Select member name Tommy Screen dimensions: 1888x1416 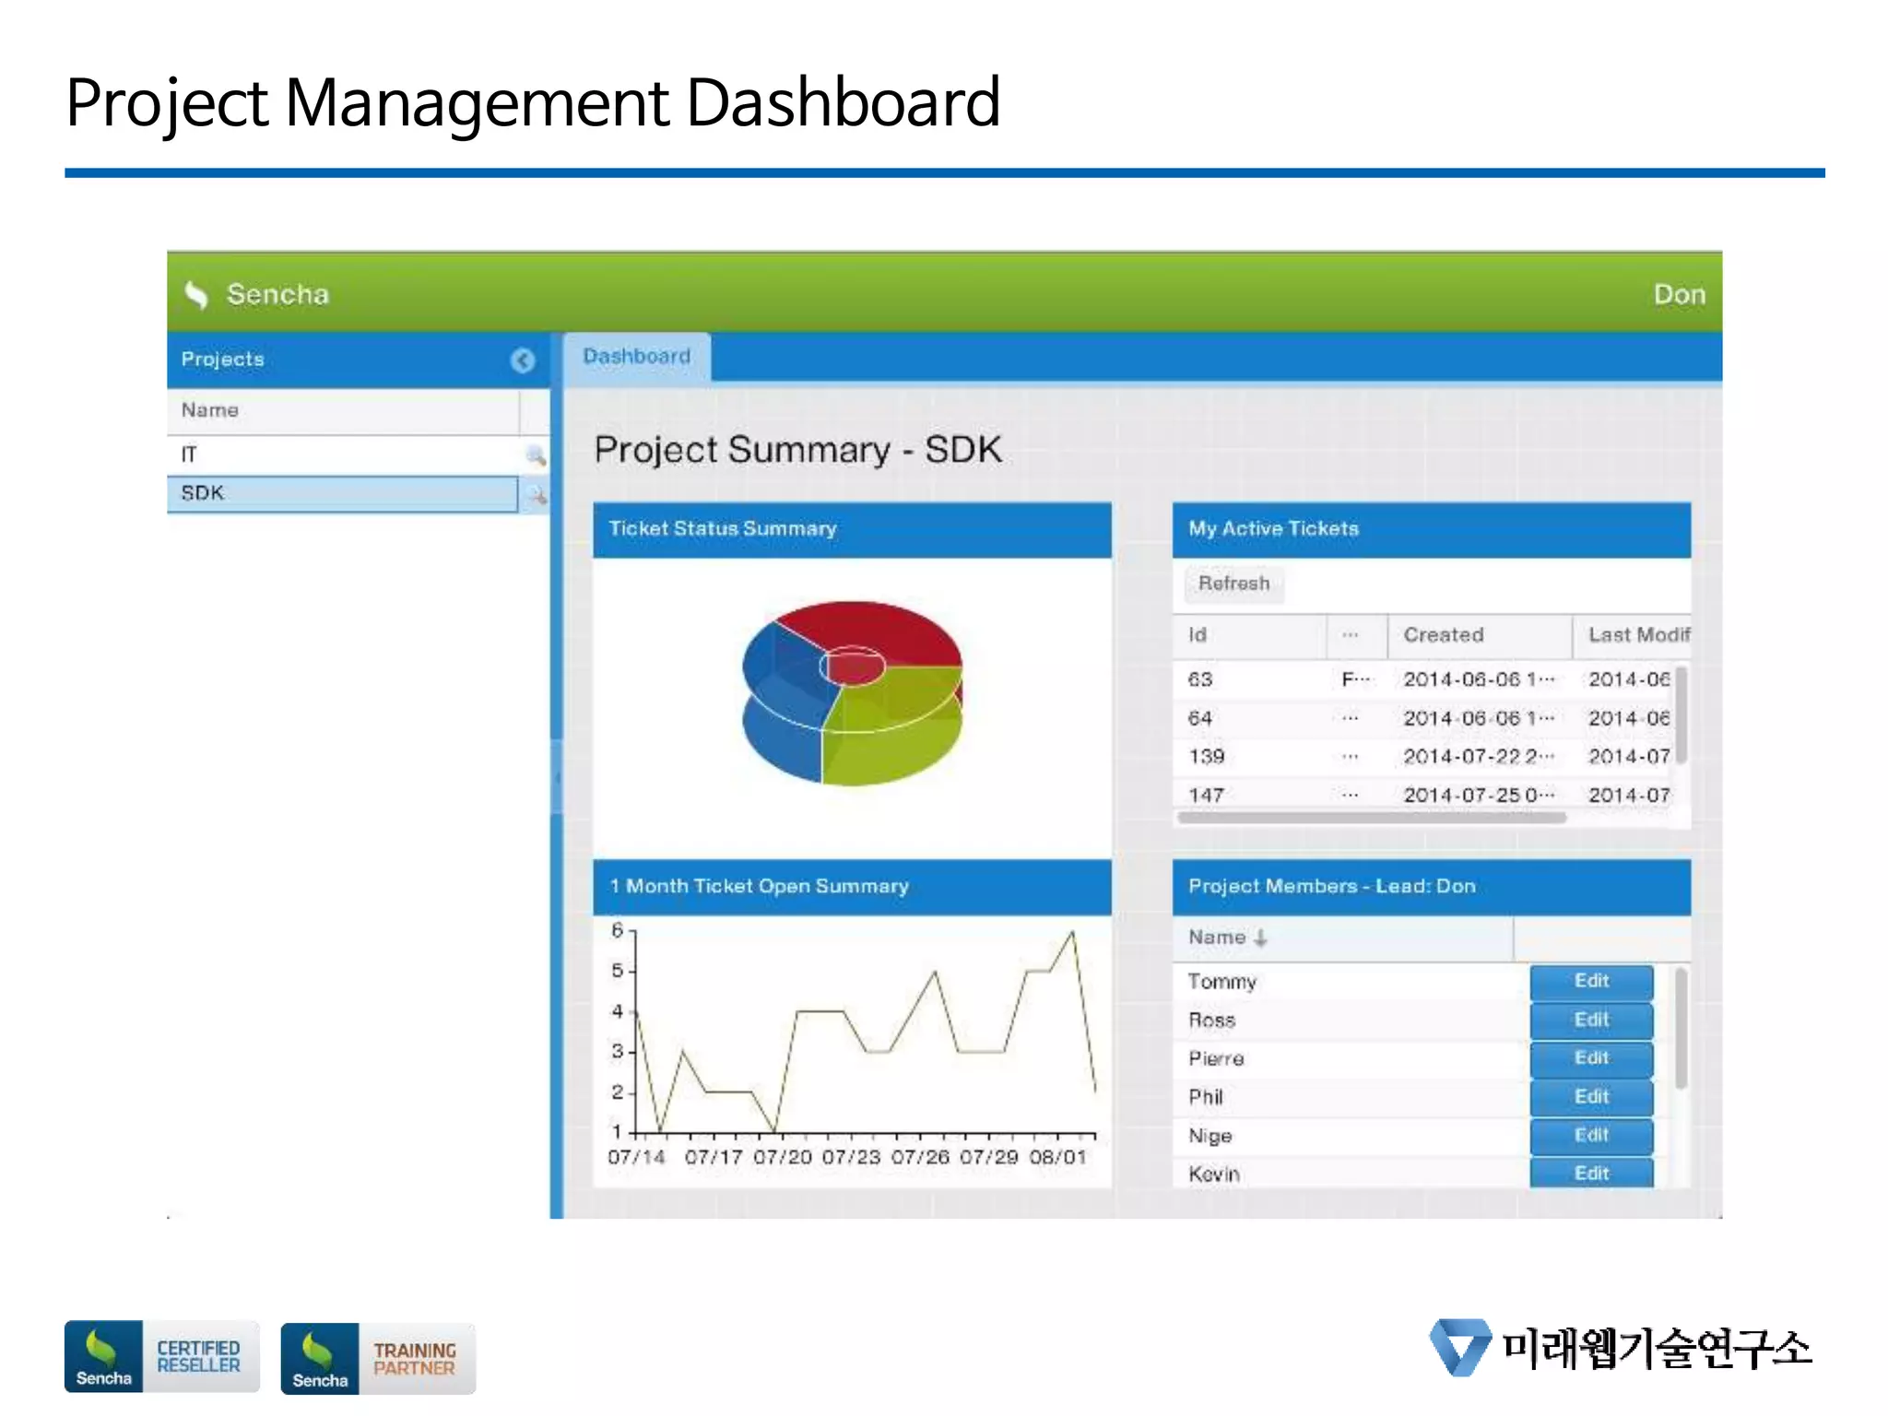[x=1222, y=983]
